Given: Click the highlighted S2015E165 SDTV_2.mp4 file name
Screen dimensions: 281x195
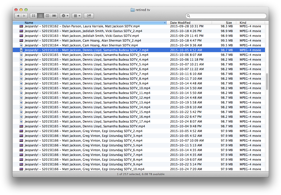Looking at the screenshot, I should click(86, 50).
